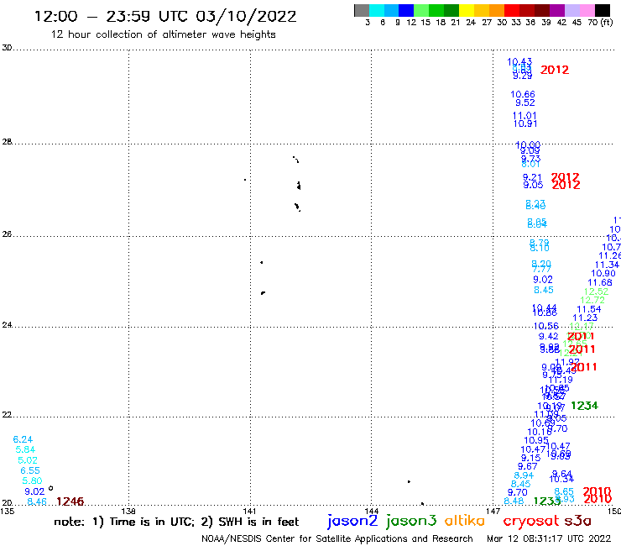Click the timestamp 'Mar 12 08:31:17 UTC 2022'

[549, 538]
